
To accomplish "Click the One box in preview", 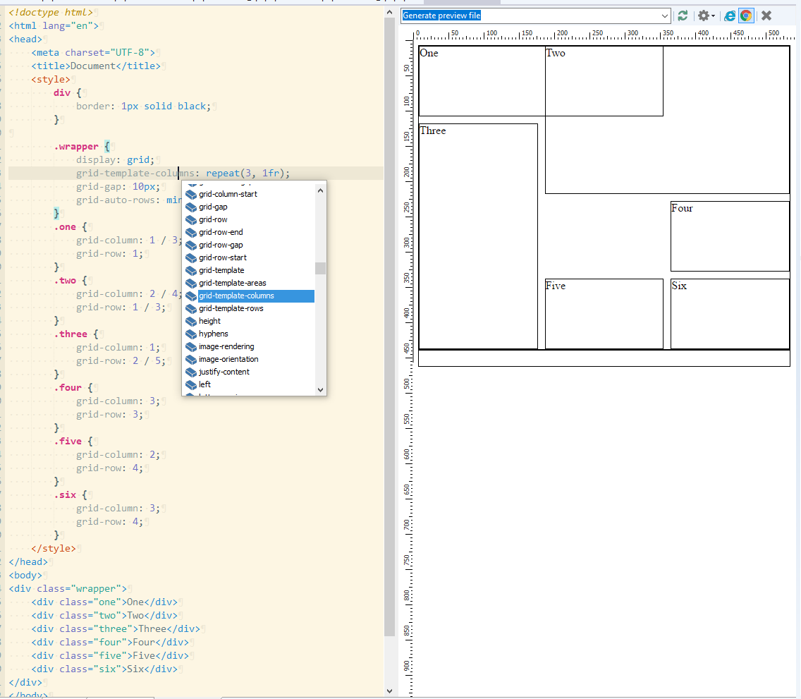I will coord(482,80).
